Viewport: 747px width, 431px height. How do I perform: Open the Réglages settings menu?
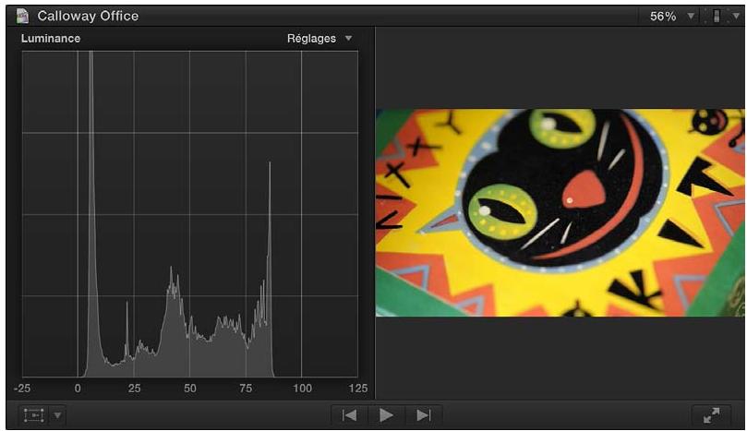point(319,39)
